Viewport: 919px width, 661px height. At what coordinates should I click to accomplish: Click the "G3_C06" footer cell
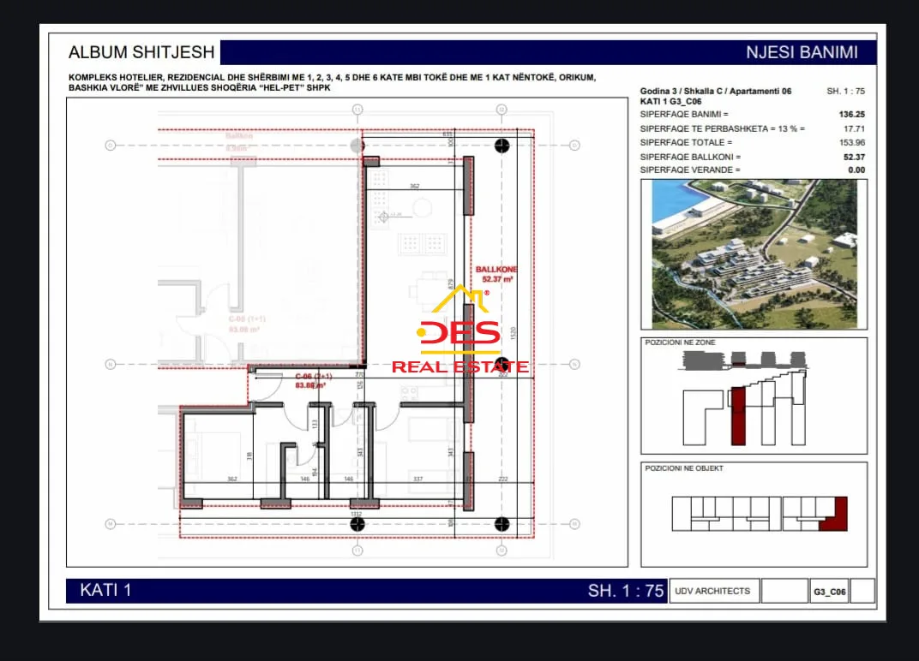click(829, 592)
